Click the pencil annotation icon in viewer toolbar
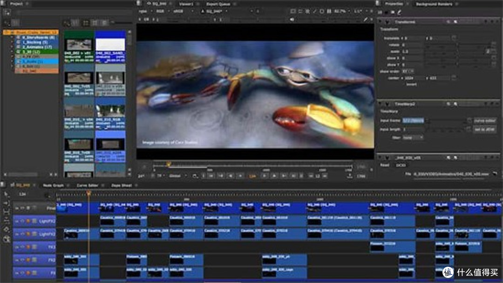503x283 pixels. point(366,20)
